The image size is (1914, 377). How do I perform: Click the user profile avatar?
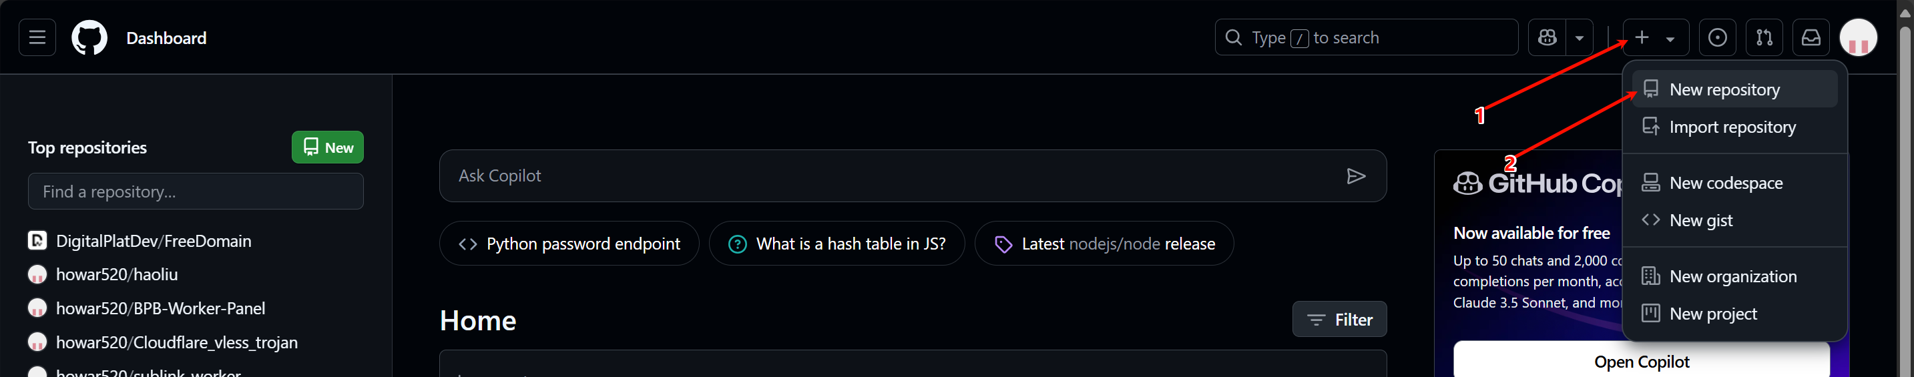tap(1859, 37)
